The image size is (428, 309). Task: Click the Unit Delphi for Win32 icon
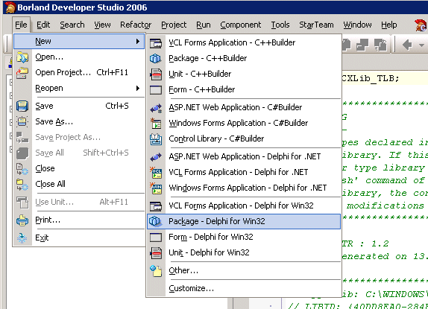pyautogui.click(x=156, y=253)
